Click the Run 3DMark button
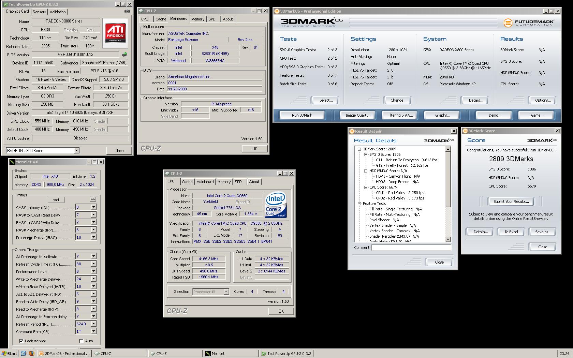The image size is (573, 358). (x=302, y=115)
